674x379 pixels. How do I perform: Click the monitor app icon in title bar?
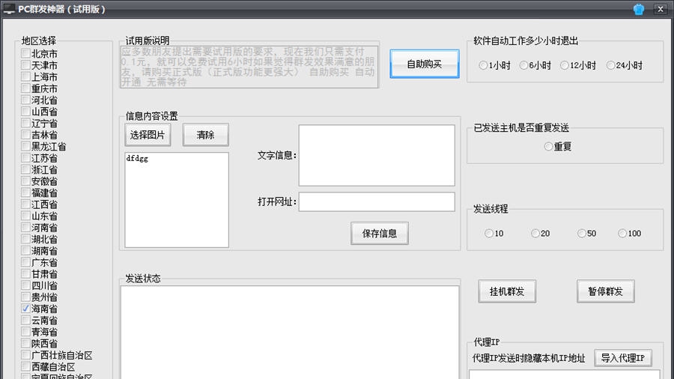pos(8,9)
